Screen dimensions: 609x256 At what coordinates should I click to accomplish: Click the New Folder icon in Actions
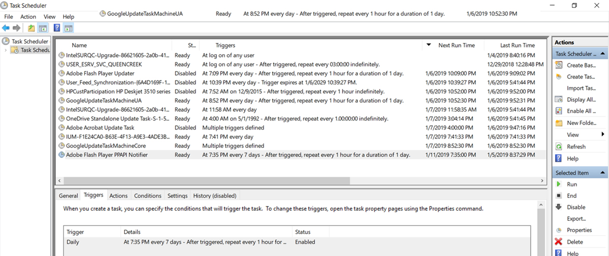coord(559,123)
